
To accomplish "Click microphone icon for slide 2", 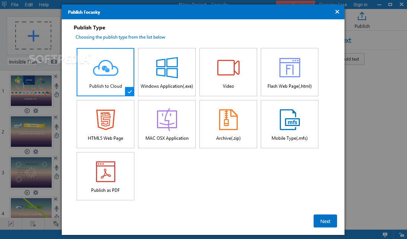I will pyautogui.click(x=57, y=127).
